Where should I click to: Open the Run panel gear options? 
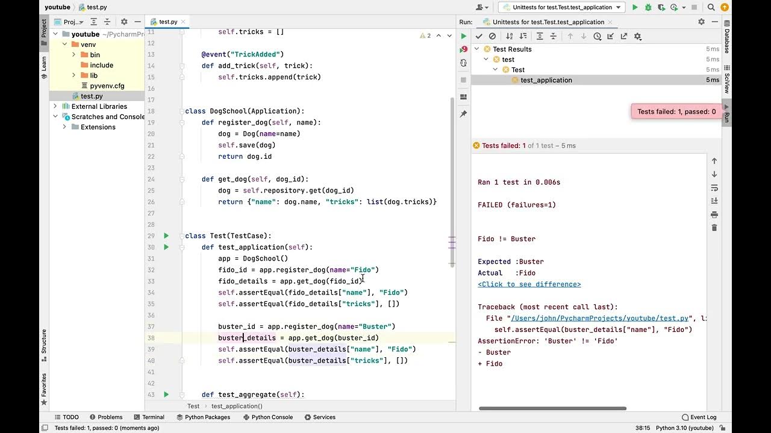pyautogui.click(x=701, y=22)
